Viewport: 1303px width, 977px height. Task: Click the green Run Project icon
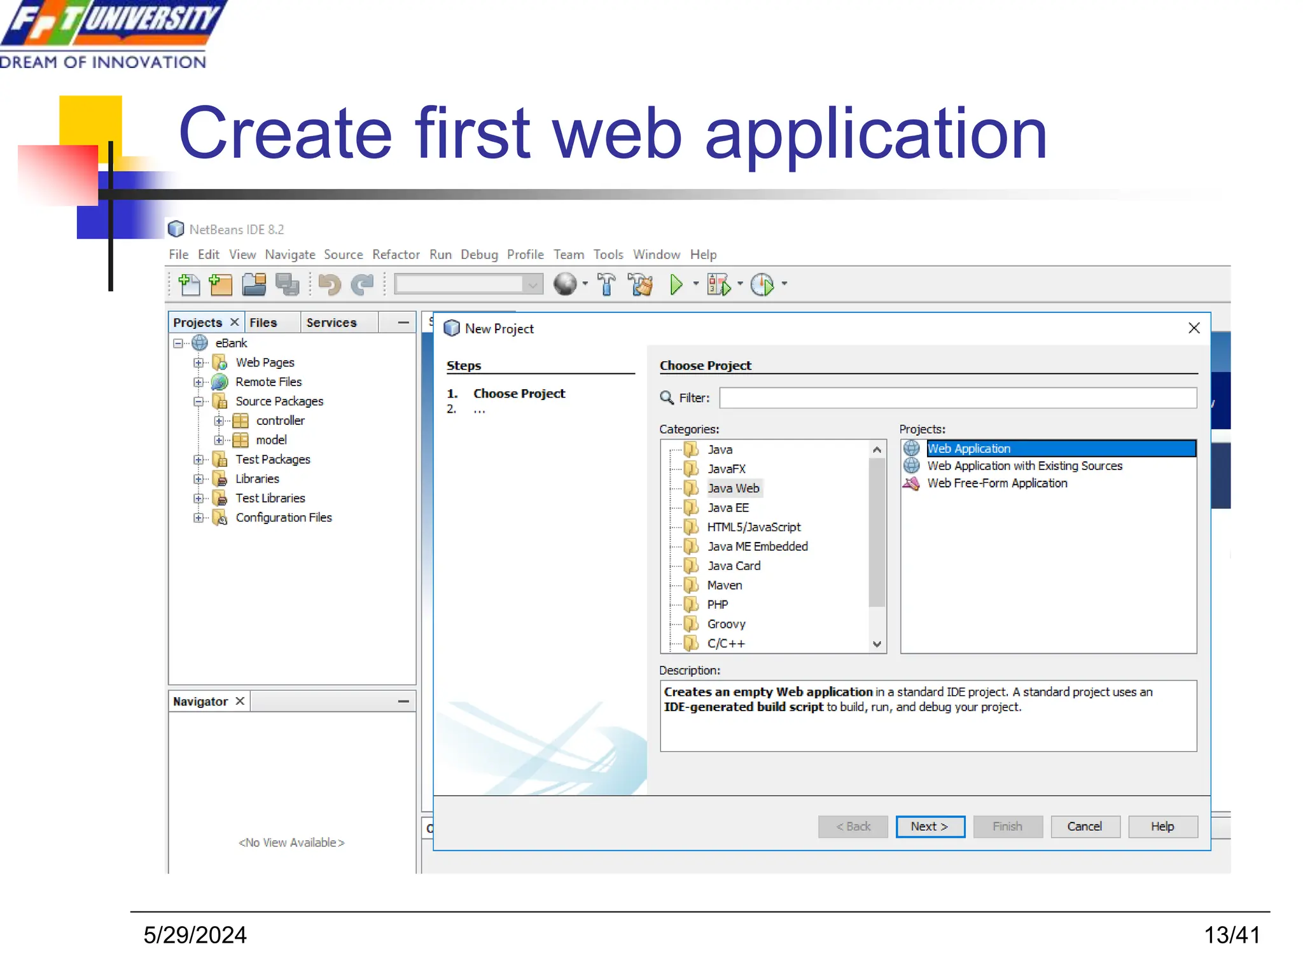[676, 284]
